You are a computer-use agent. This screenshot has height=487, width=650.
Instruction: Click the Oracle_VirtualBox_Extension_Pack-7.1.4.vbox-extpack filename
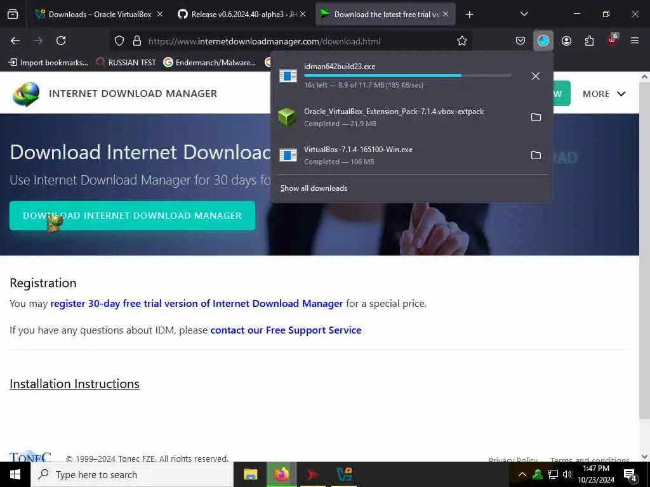[x=394, y=112]
